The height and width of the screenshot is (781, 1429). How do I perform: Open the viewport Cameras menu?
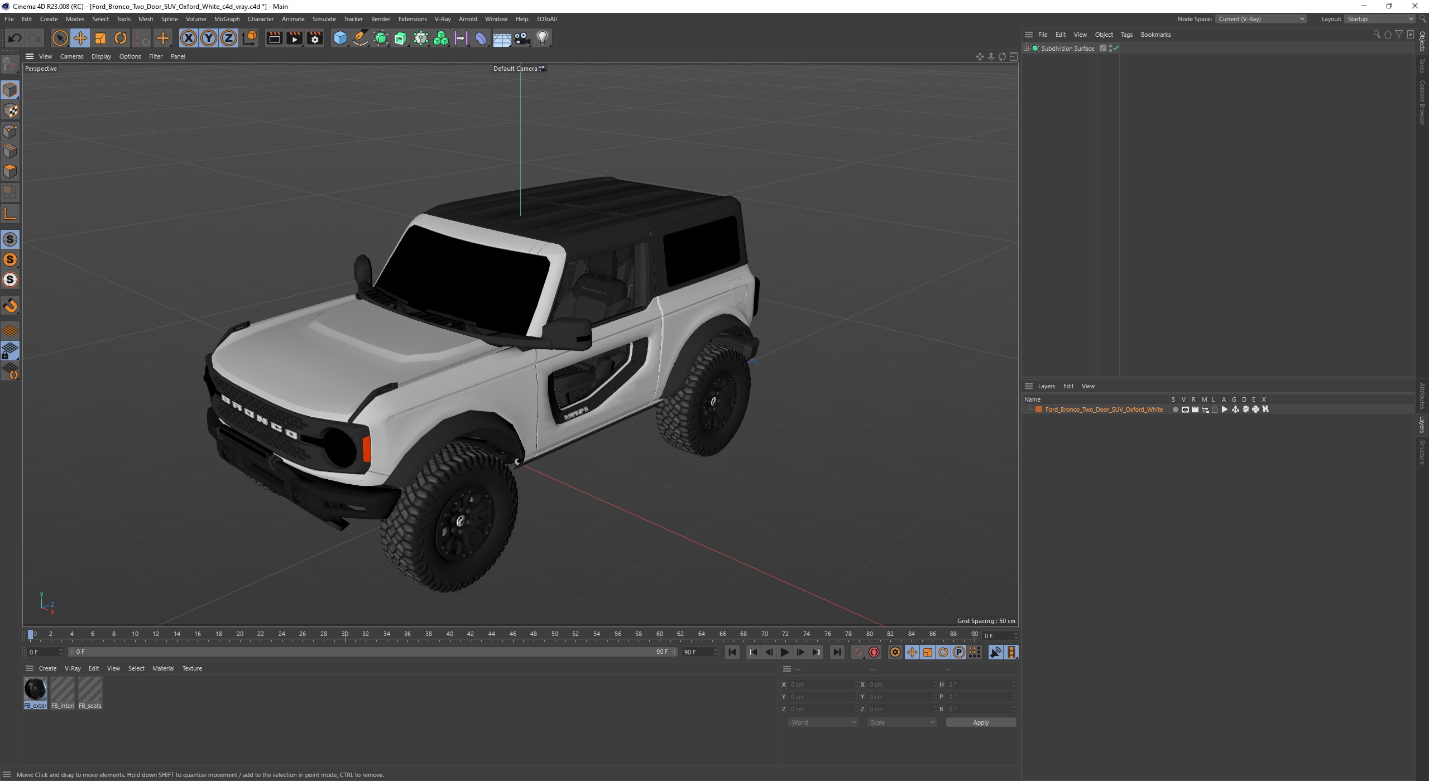(71, 56)
